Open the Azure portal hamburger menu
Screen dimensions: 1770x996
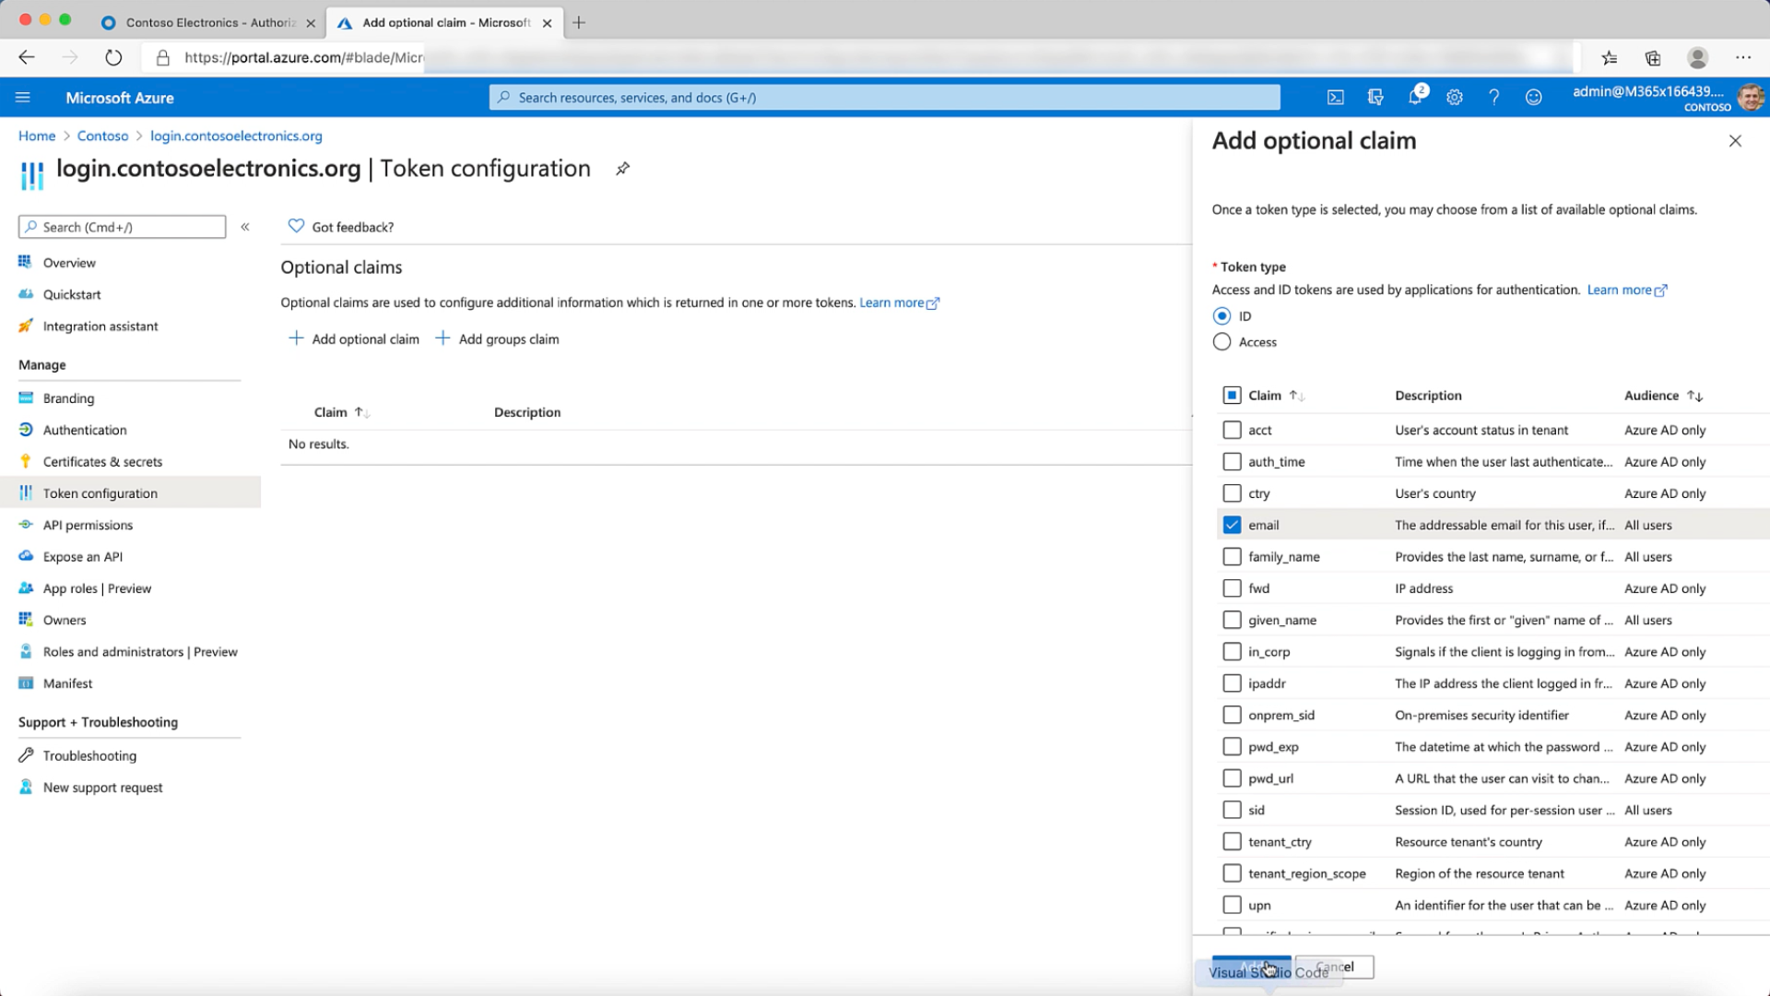[x=23, y=98]
